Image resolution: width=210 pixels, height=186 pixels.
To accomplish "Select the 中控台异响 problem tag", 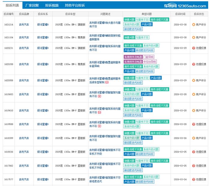I will (150, 62).
